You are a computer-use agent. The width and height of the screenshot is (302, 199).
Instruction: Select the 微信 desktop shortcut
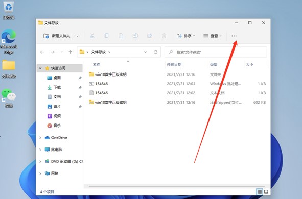9,98
